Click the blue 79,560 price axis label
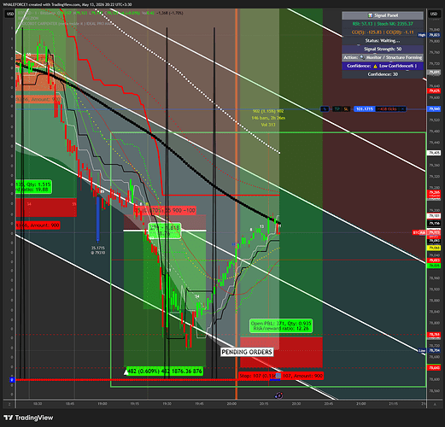 coord(434,109)
